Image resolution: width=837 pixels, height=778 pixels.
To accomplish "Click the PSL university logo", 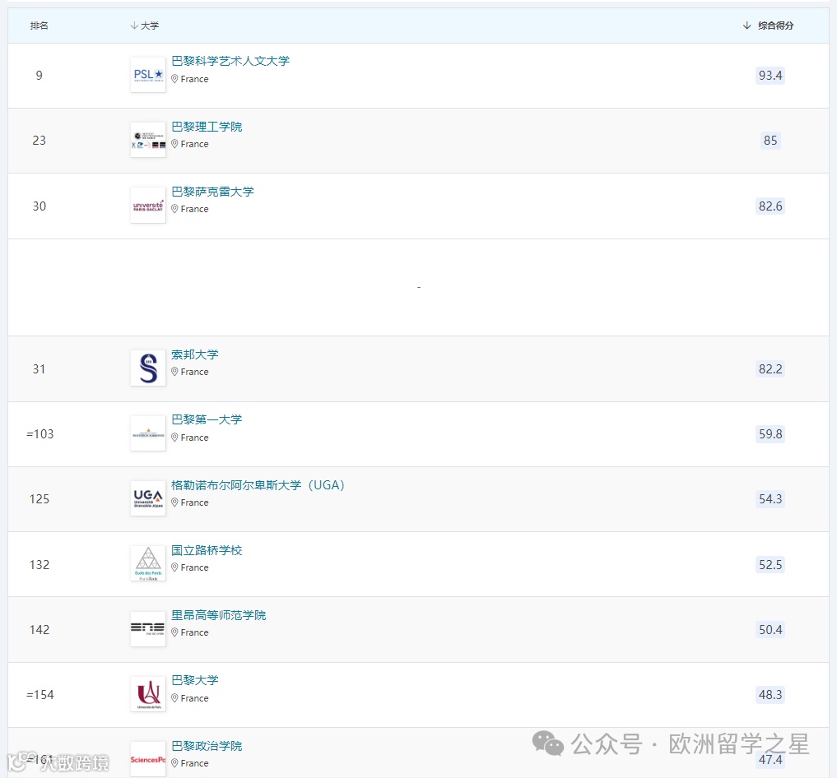I will point(148,75).
